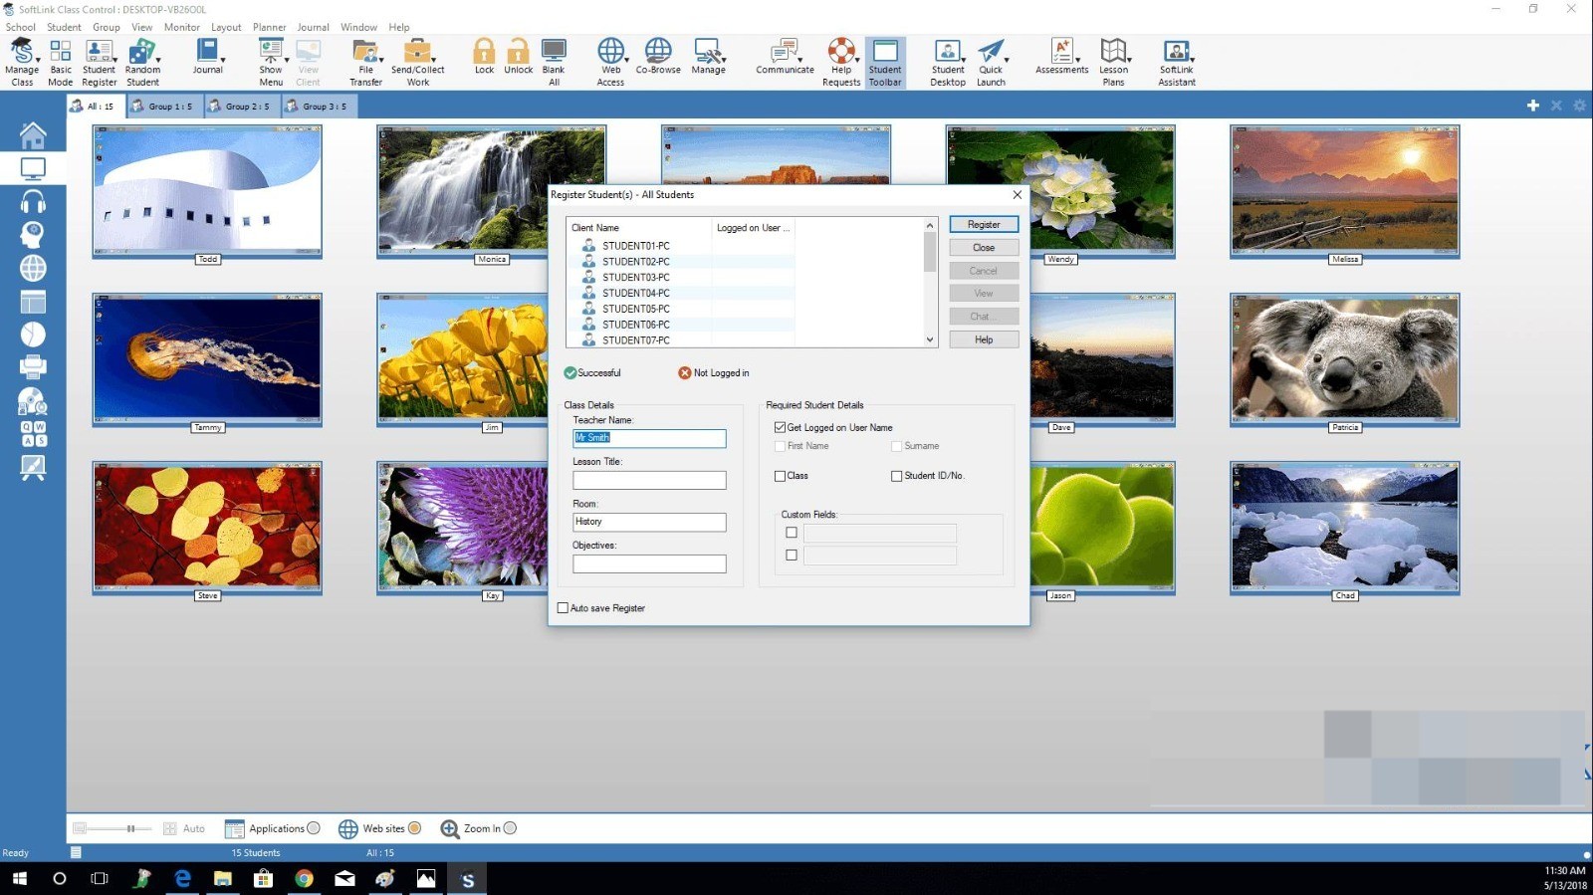This screenshot has width=1593, height=895.
Task: Go to Home view in sidebar
Action: [x=33, y=134]
